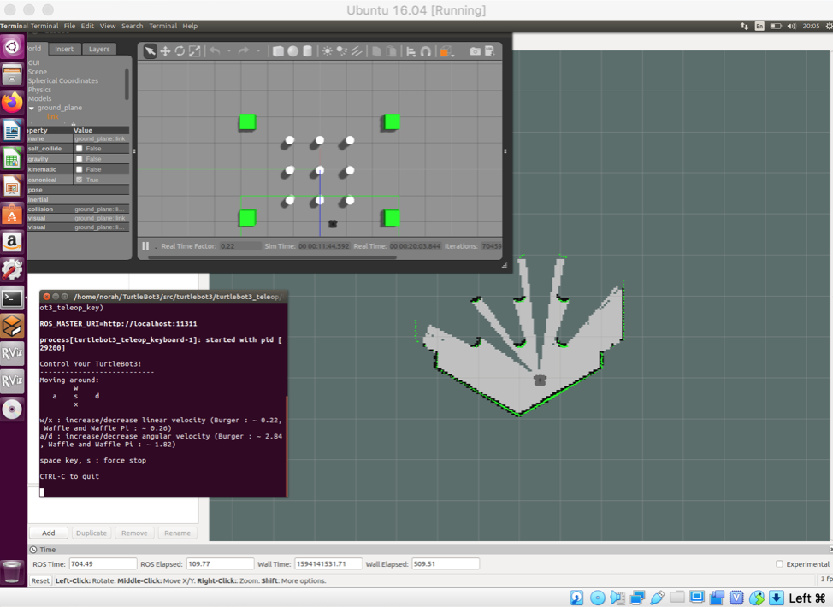
Task: Enable the Experimental checkbox at bottom right
Action: pos(779,563)
